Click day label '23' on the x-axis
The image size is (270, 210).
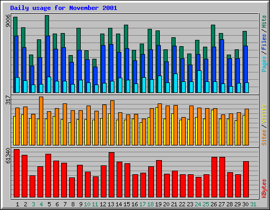[x=190, y=204]
